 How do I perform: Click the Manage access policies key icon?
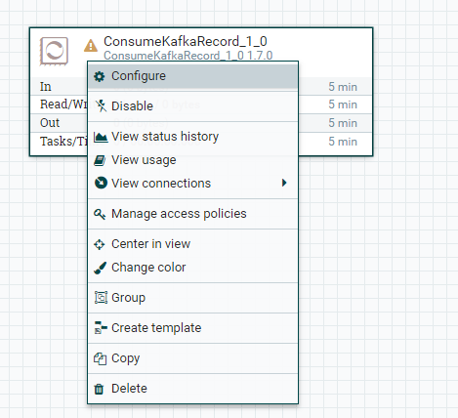[x=100, y=214]
